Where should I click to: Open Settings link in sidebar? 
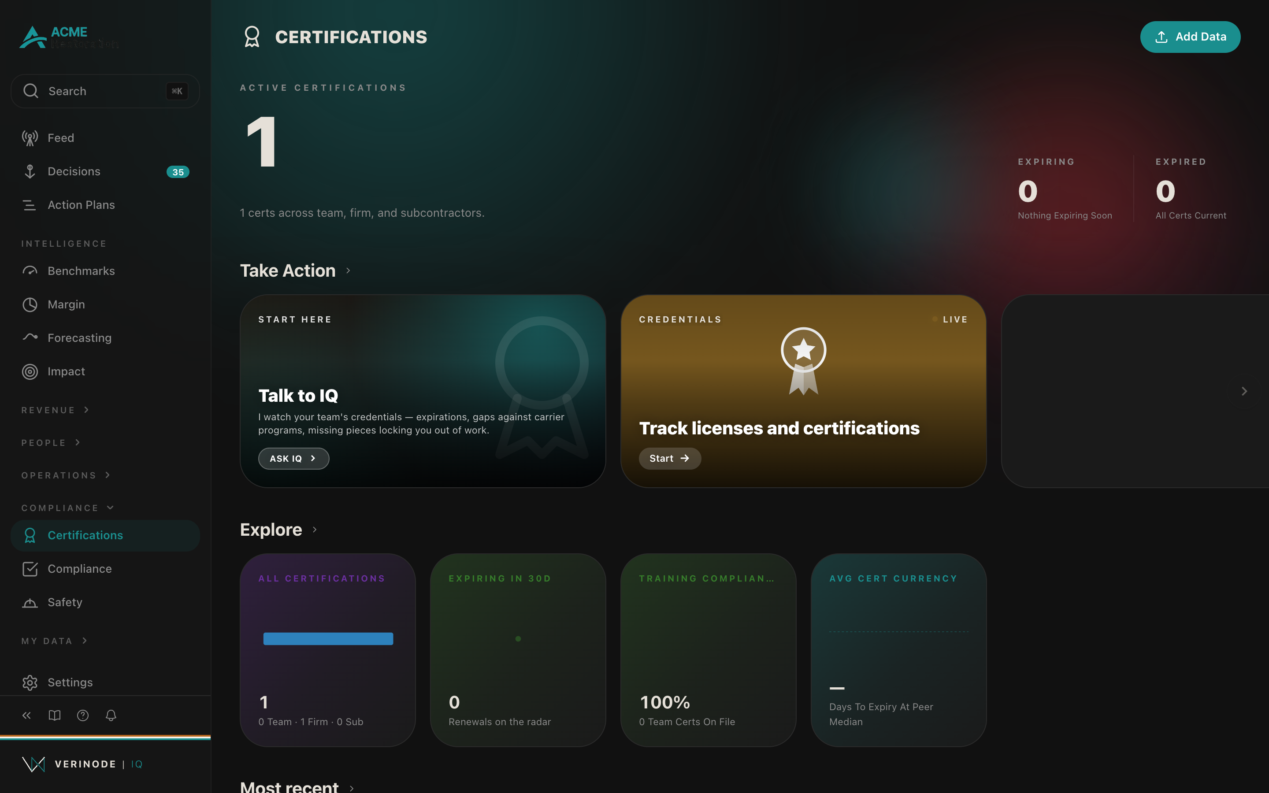(x=105, y=682)
